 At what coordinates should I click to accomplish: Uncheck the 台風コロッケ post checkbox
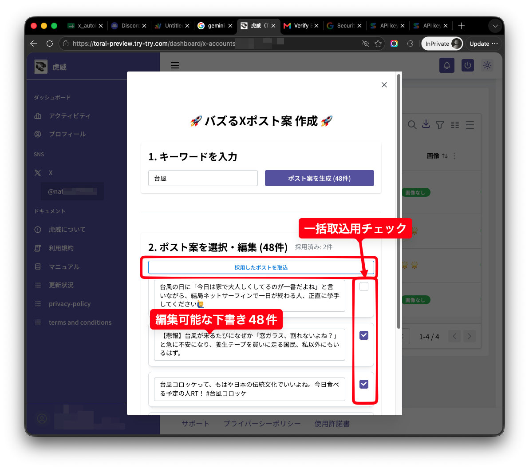(364, 384)
